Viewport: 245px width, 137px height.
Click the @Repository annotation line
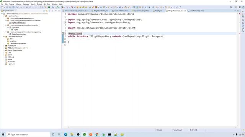pyautogui.click(x=75, y=33)
